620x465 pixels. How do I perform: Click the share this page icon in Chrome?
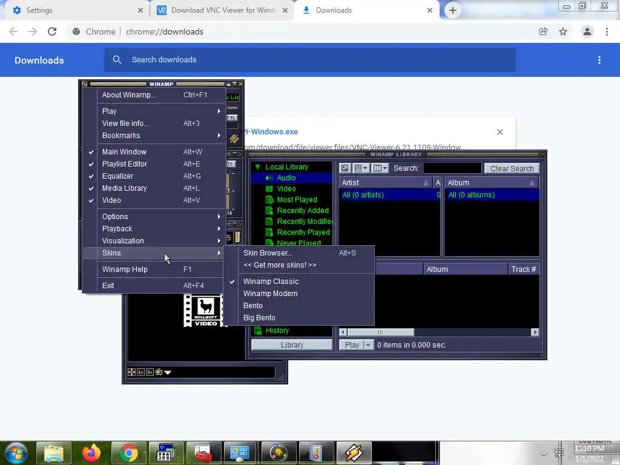coord(543,31)
